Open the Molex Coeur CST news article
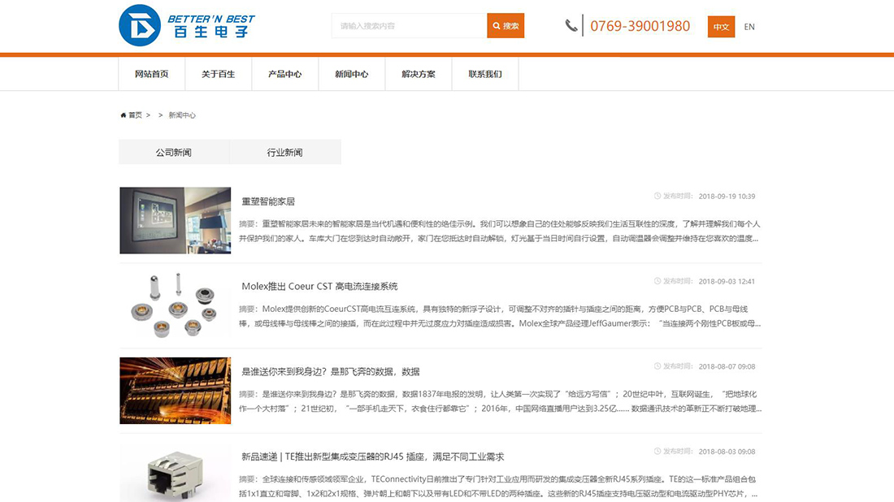 [x=320, y=285]
